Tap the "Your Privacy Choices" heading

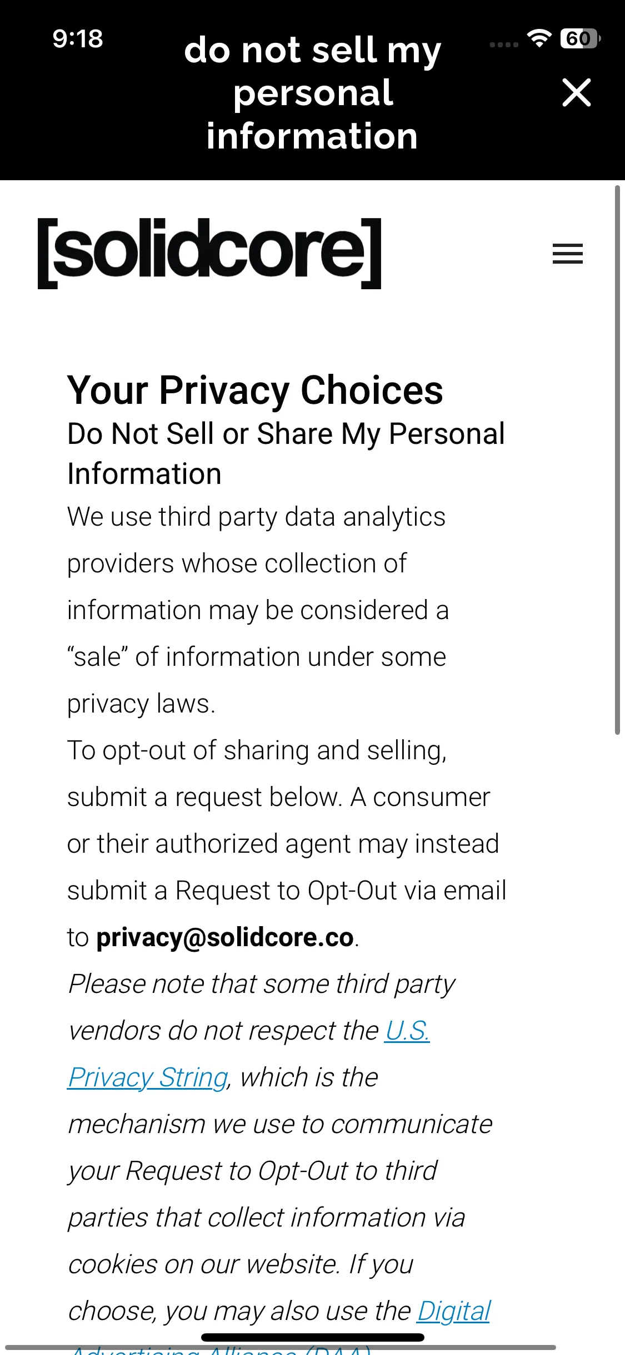(x=255, y=390)
